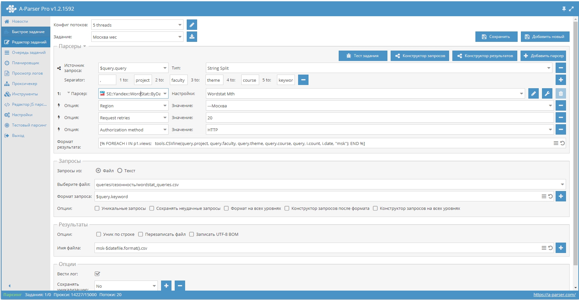Click the trash icon to delete the parser

coord(560,94)
